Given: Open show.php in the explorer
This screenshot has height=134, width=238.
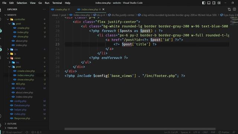Looking at the screenshot, I should (x=23, y=36).
